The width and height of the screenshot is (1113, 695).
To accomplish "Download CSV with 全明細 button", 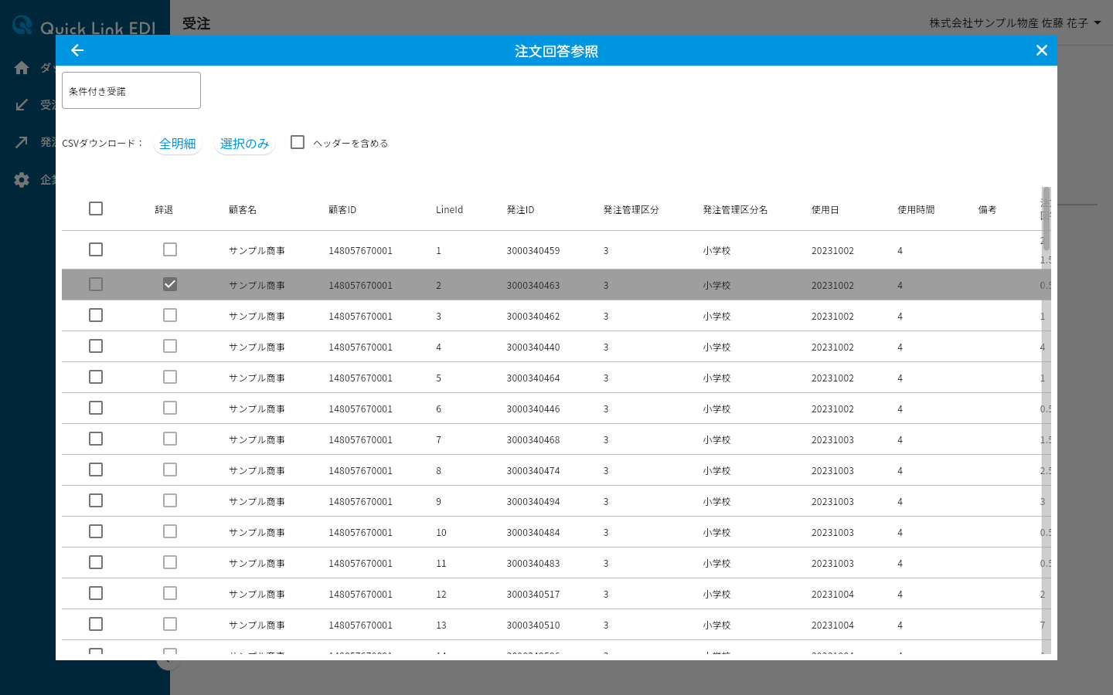I will click(178, 144).
